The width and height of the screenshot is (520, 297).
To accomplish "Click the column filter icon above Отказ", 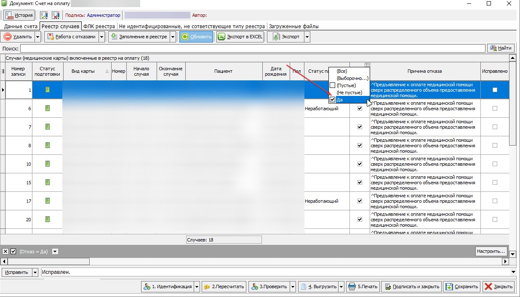I will tap(367, 65).
